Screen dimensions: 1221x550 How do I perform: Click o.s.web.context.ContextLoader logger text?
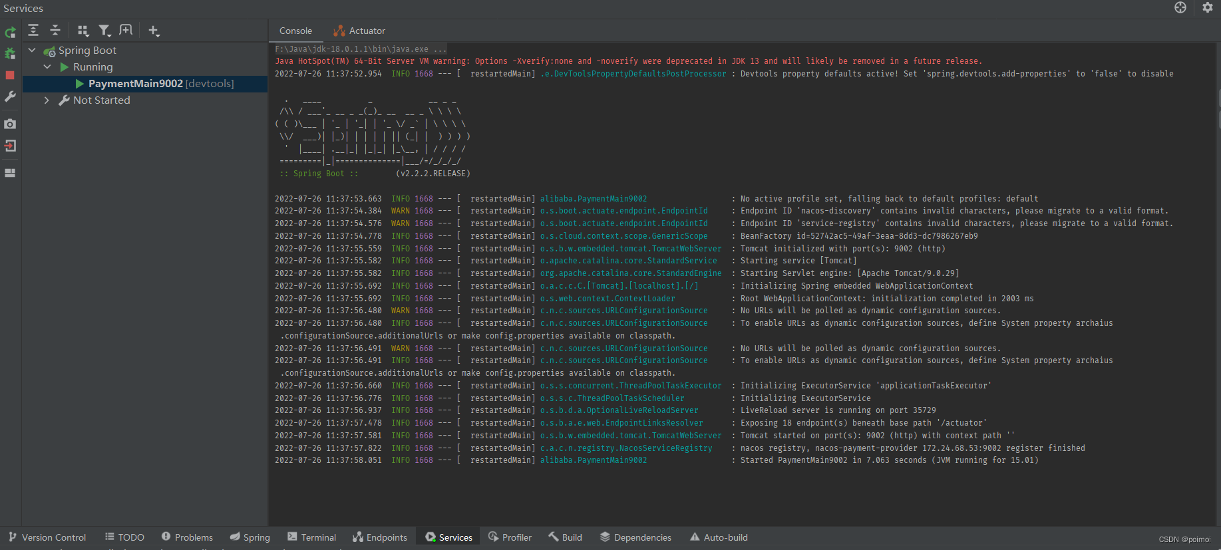(608, 299)
